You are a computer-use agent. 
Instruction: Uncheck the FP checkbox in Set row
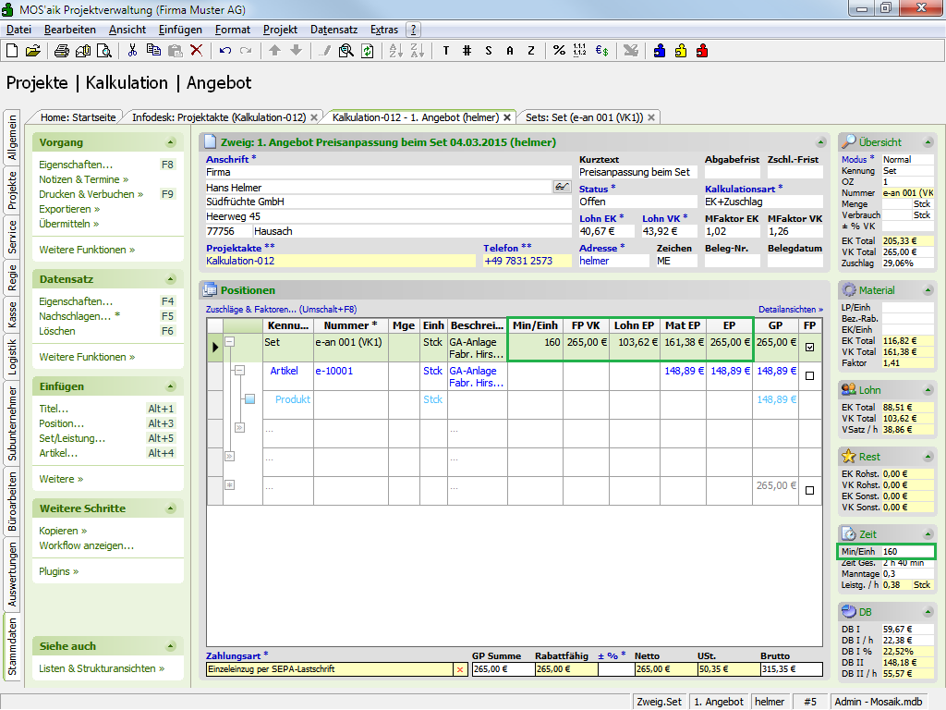tap(810, 348)
